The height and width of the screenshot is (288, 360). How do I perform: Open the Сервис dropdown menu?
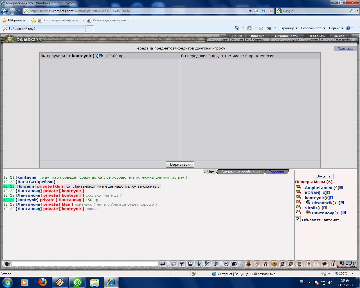click(336, 28)
